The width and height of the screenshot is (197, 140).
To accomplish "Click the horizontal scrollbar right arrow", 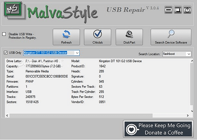I will (x=188, y=115).
